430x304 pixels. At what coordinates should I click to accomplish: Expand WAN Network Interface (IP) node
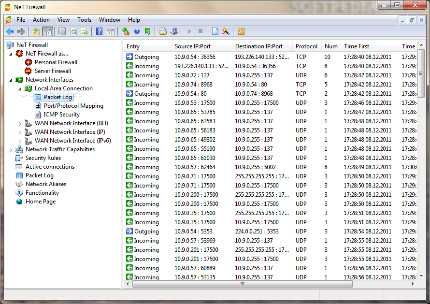(x=20, y=132)
